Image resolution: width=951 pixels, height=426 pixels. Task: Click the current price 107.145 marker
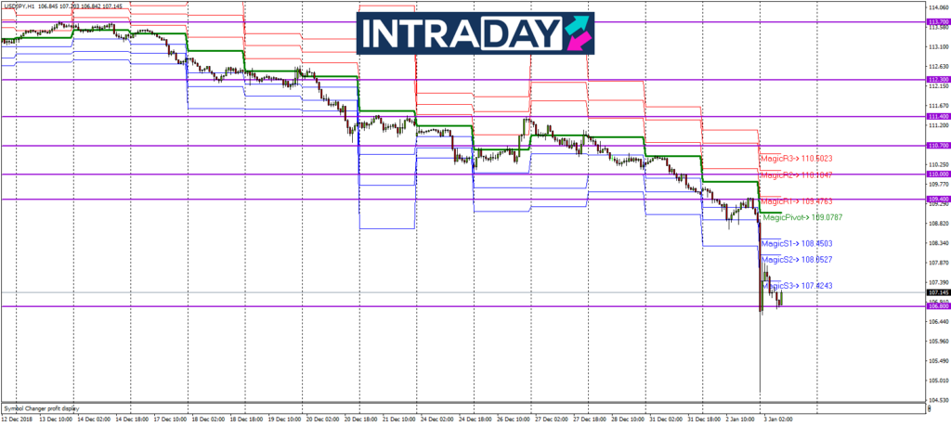pyautogui.click(x=937, y=292)
